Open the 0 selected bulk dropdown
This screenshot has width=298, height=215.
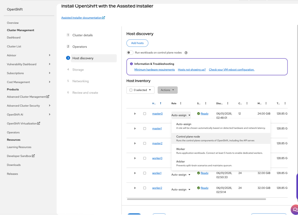(140, 90)
